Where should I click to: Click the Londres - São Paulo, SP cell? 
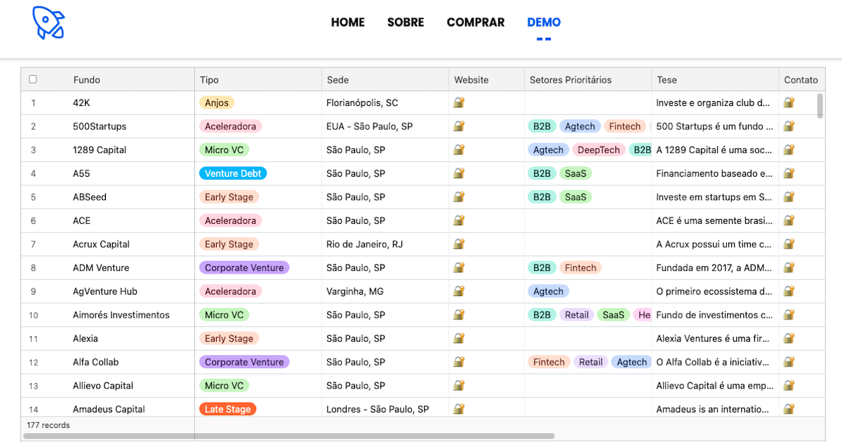[385, 409]
